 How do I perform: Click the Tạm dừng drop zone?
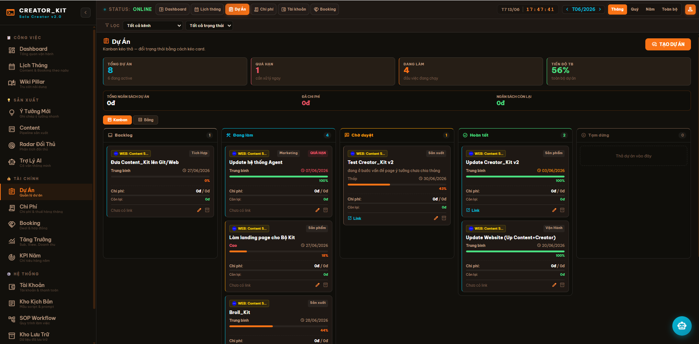click(x=634, y=156)
